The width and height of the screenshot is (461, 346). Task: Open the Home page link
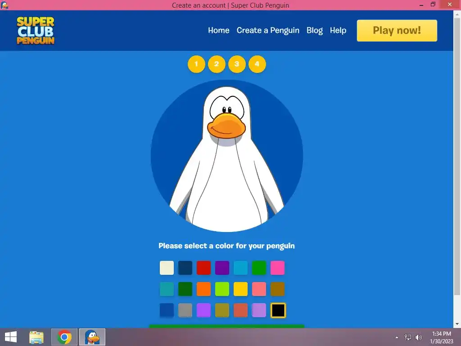point(218,30)
